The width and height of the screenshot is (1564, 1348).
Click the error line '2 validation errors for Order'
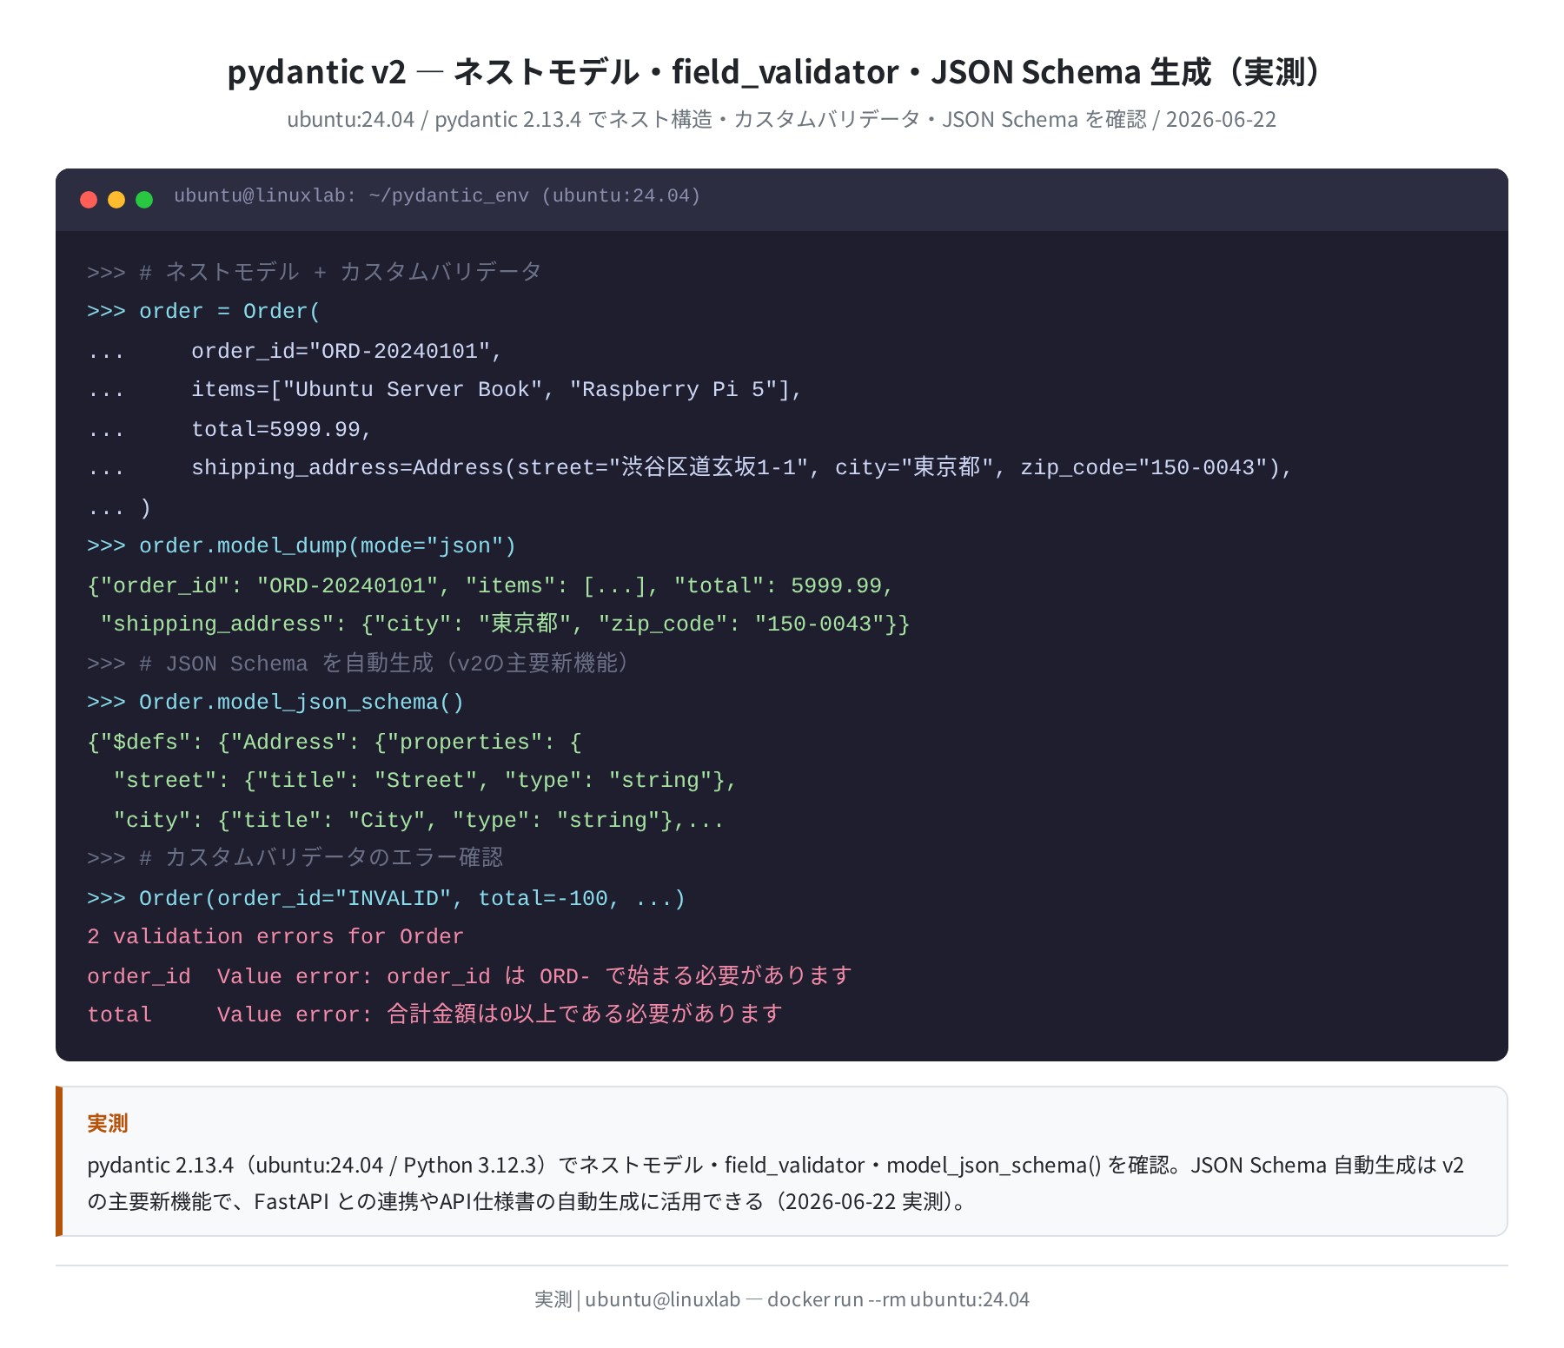tap(275, 937)
